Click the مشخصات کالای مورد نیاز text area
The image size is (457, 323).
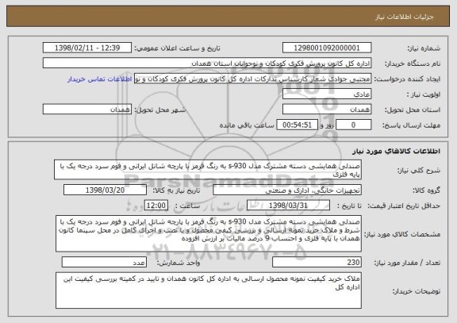(209, 234)
